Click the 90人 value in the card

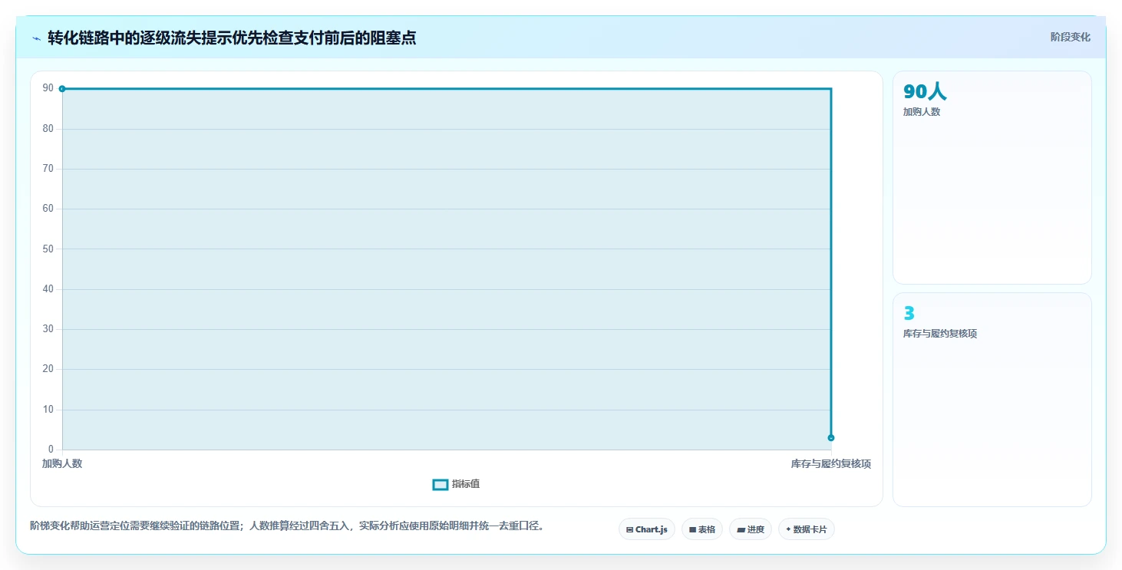(925, 92)
